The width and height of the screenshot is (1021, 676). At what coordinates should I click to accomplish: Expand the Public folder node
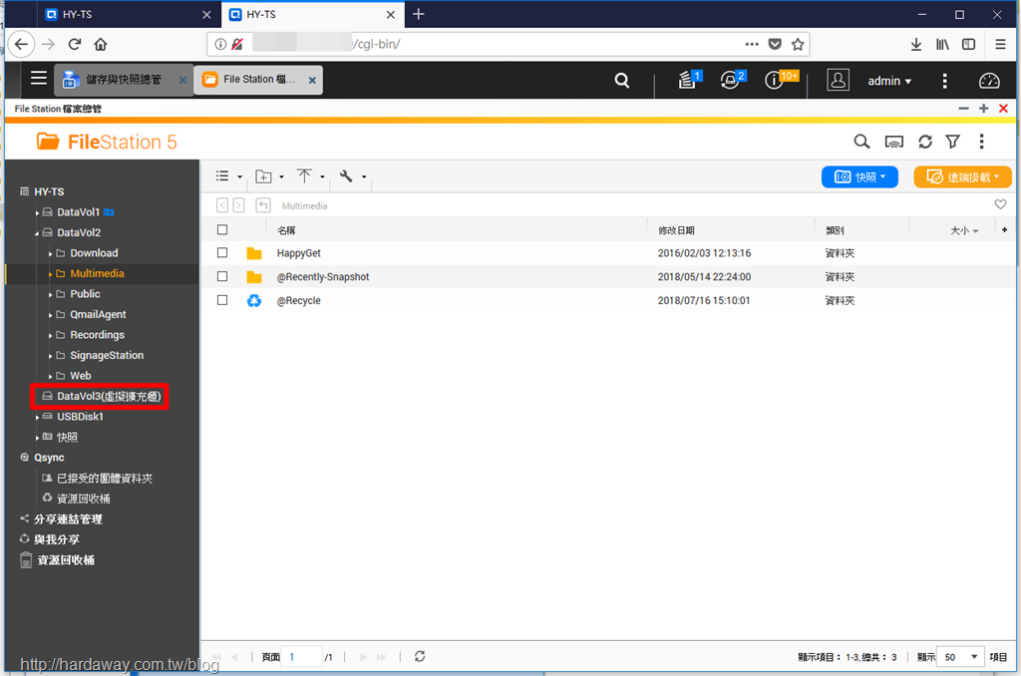50,295
